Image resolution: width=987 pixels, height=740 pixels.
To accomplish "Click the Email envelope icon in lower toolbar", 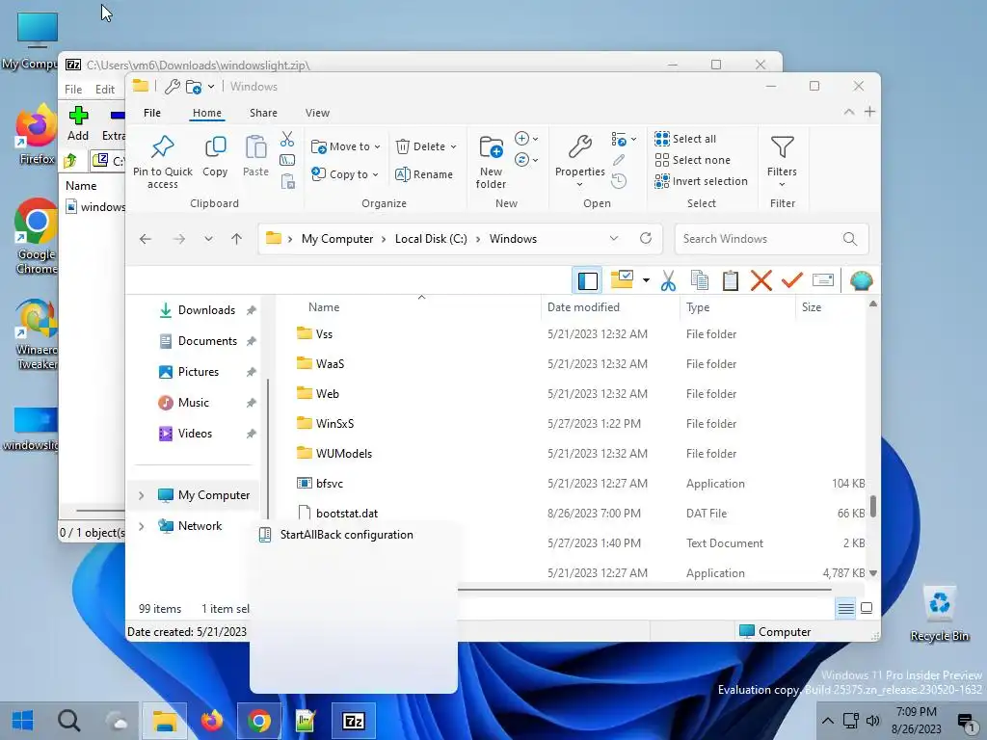I will tap(823, 280).
